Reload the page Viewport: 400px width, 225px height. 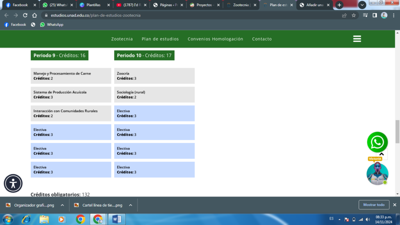point(25,15)
